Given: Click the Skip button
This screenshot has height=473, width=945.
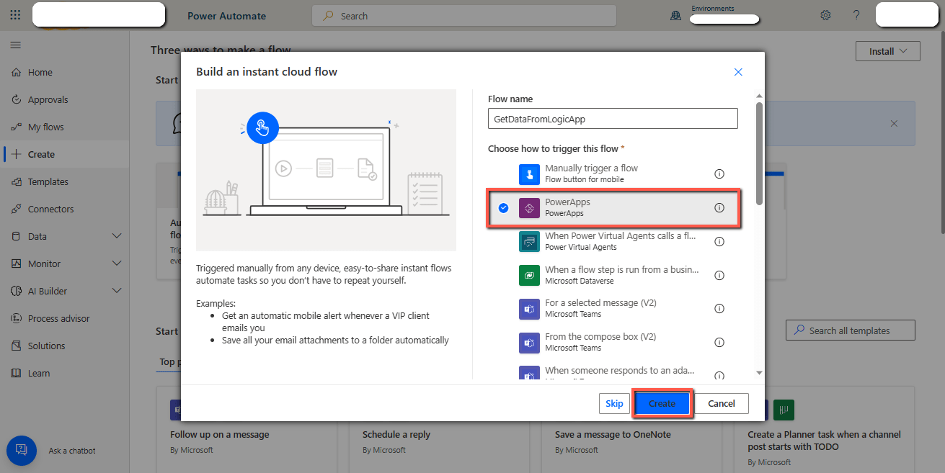Looking at the screenshot, I should 614,403.
